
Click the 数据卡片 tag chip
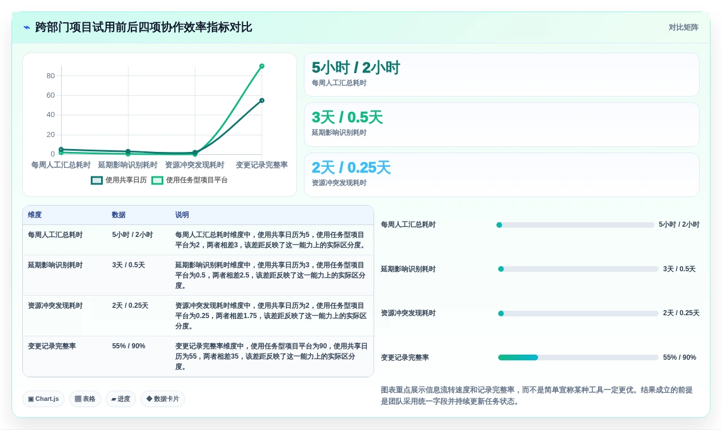163,399
